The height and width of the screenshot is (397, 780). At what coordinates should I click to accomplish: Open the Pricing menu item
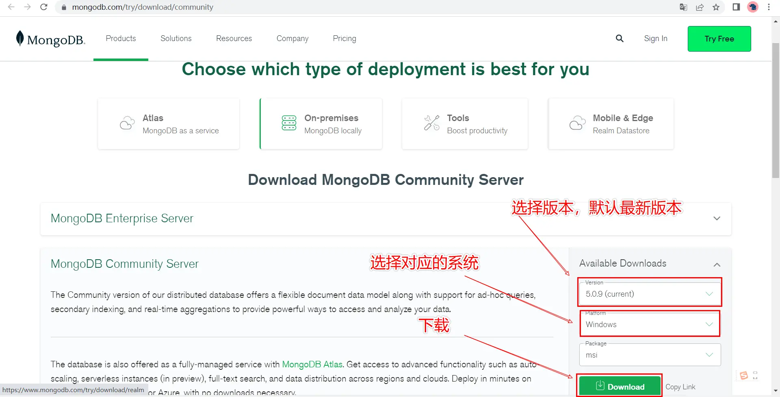(x=344, y=39)
